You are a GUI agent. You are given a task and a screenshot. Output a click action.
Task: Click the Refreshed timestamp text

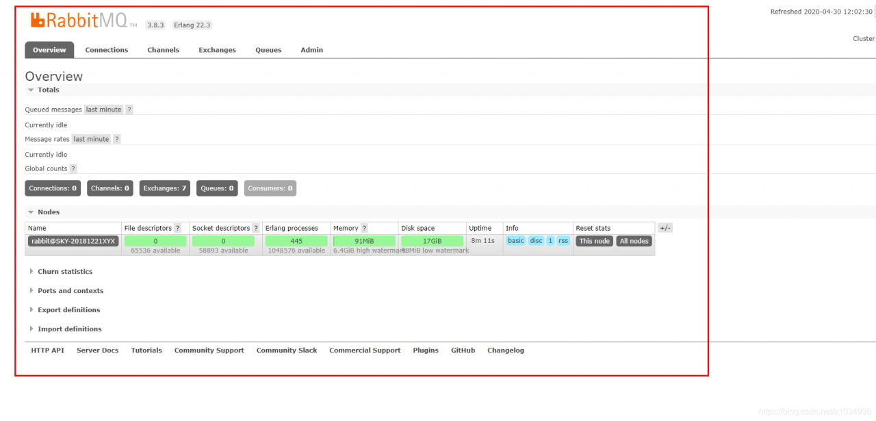click(821, 12)
